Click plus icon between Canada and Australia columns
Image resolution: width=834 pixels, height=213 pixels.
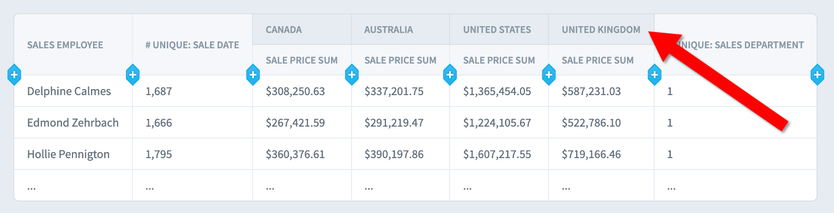(352, 74)
